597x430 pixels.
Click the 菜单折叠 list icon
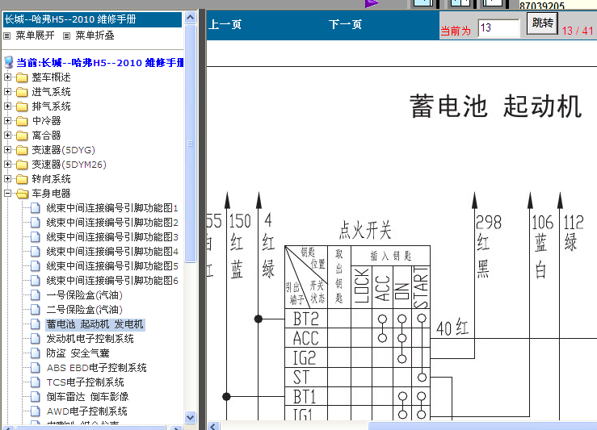66,35
